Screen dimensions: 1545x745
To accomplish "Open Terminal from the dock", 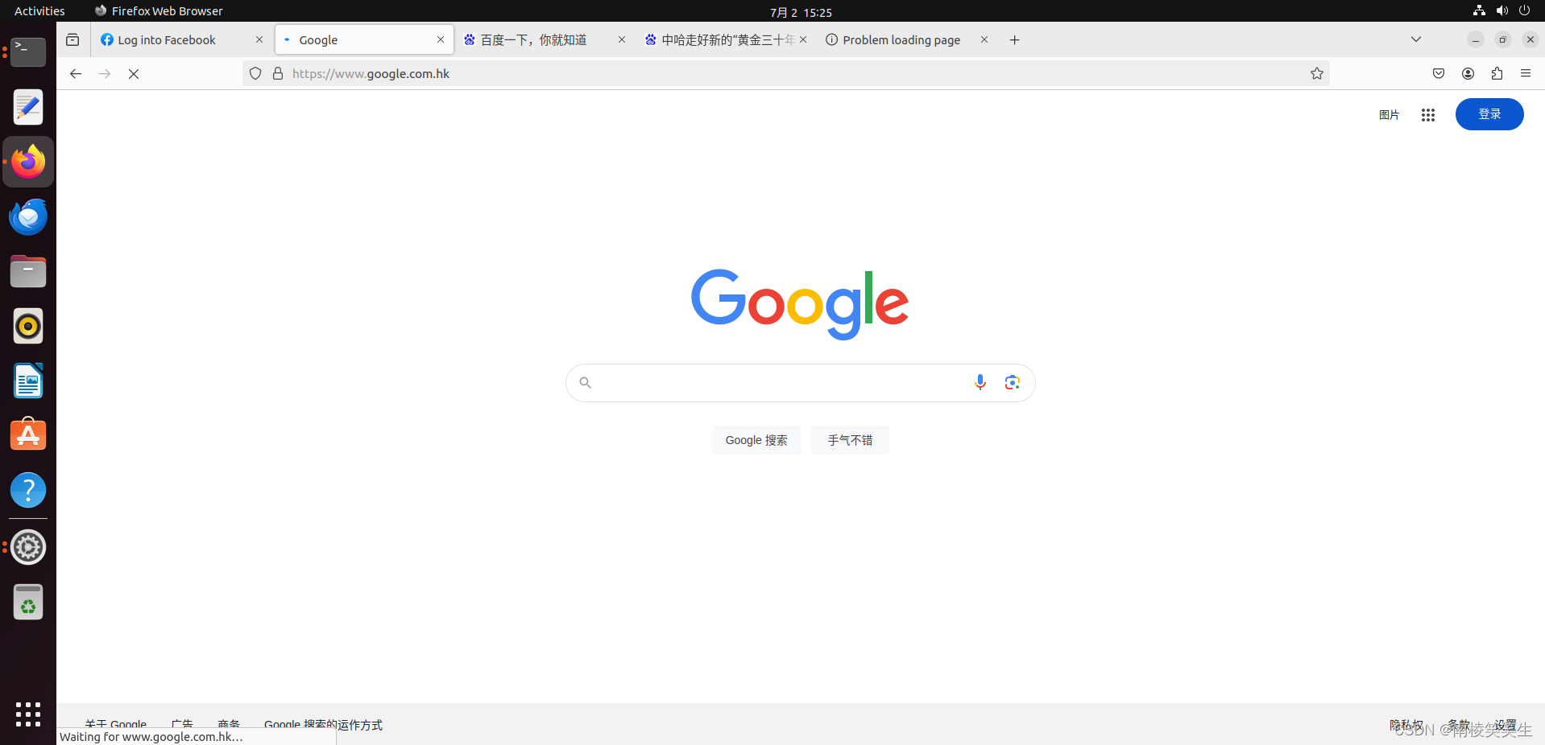I will [28, 52].
